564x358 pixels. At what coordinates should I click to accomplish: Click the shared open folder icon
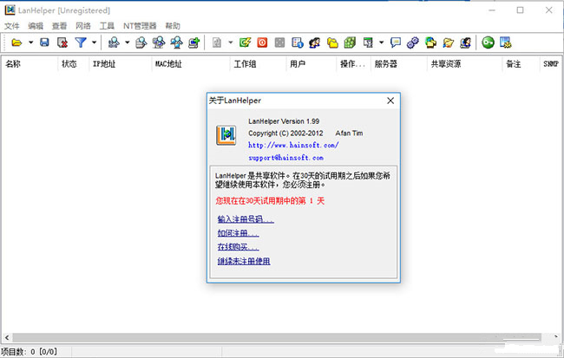click(449, 42)
